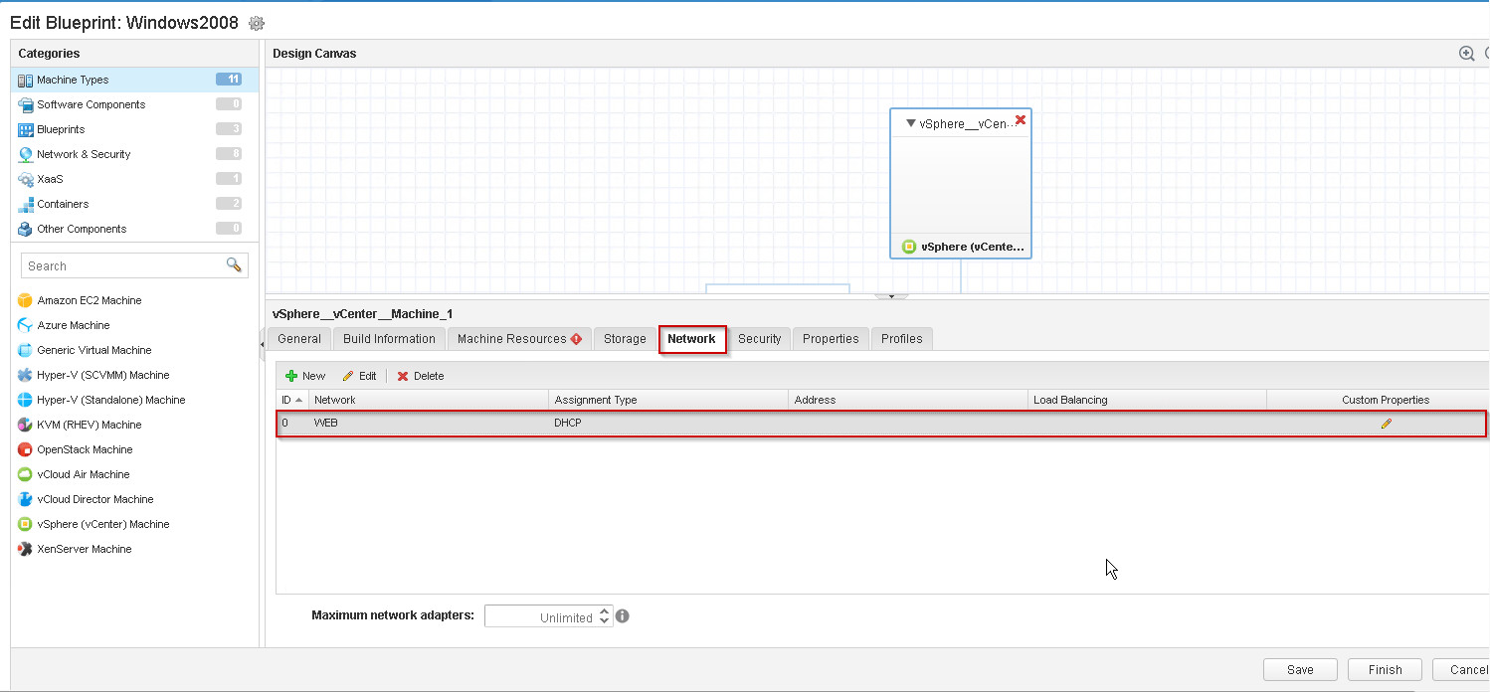Remove the vSphere machine with red X

pos(1020,119)
